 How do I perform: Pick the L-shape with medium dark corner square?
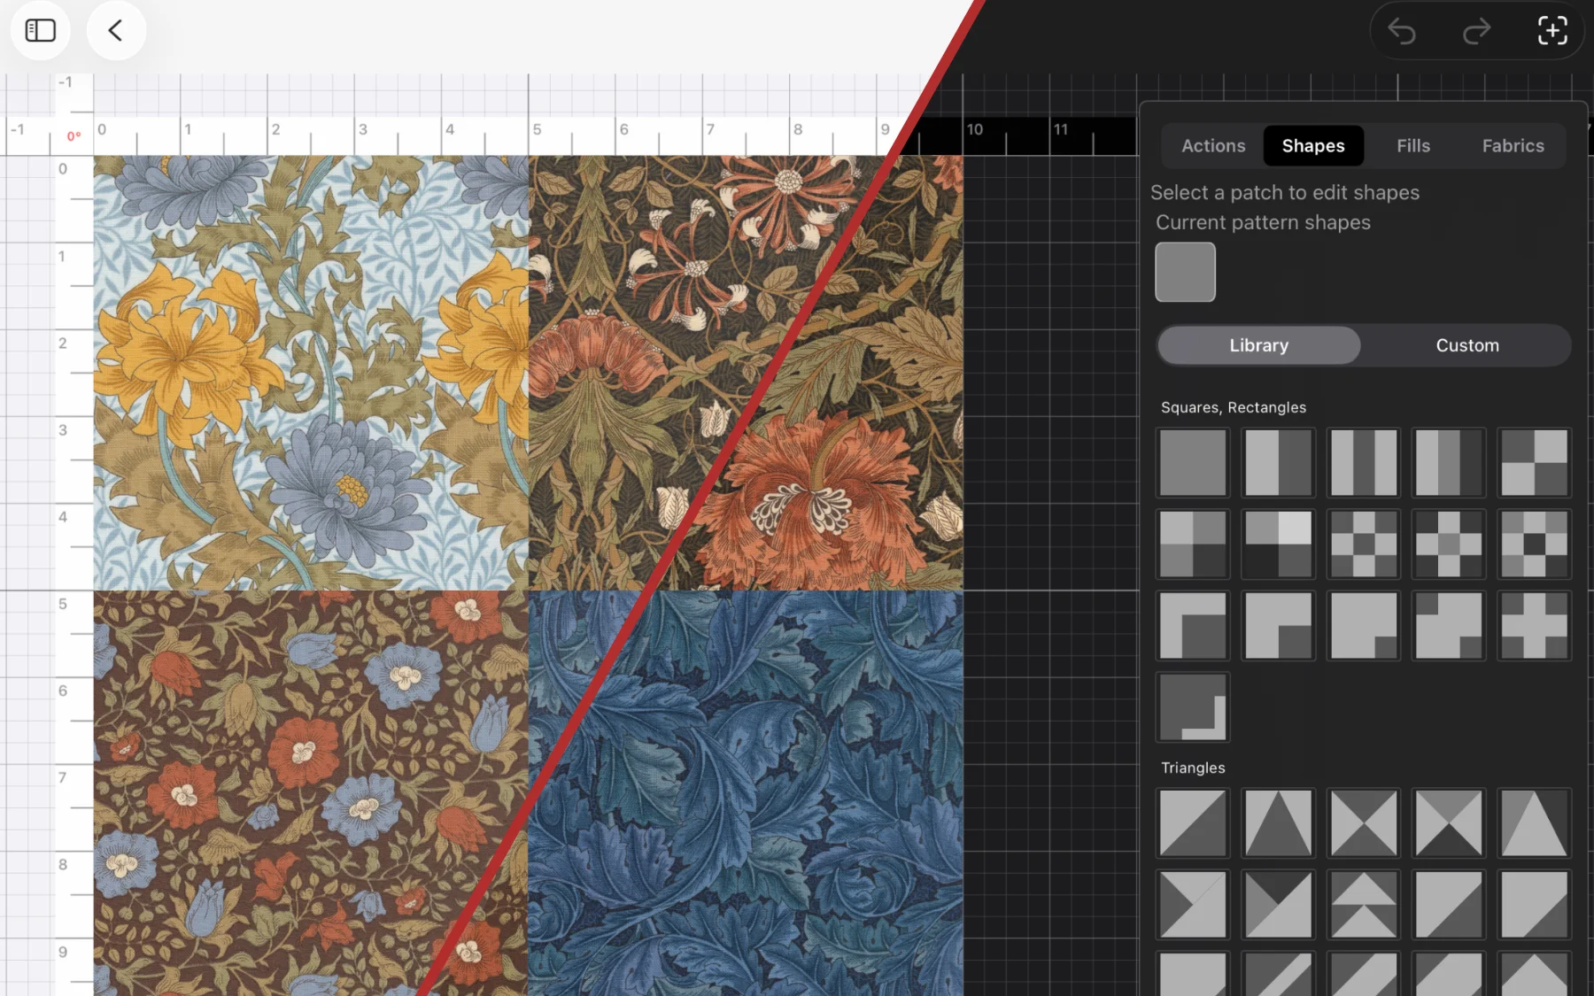(1278, 625)
